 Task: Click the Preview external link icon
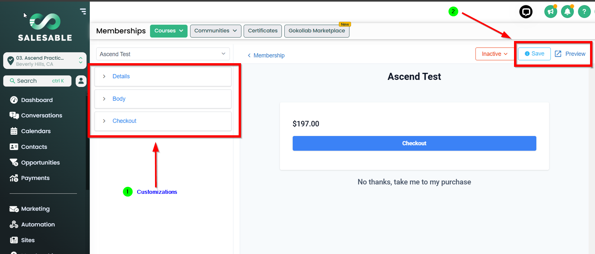click(558, 54)
